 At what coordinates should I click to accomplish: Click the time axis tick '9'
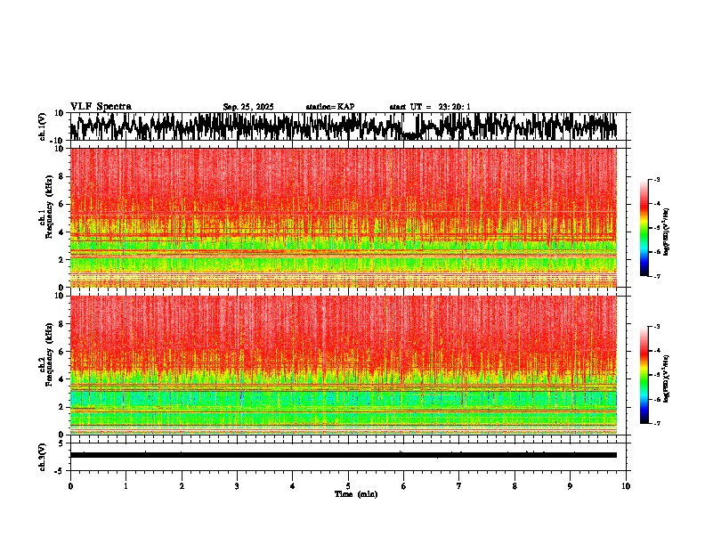[570, 486]
